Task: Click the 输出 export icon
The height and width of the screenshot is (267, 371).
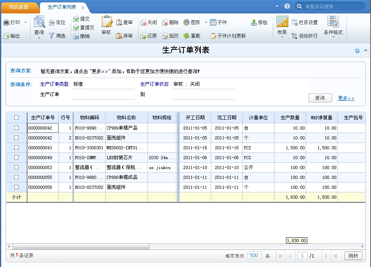Action: coord(6,36)
